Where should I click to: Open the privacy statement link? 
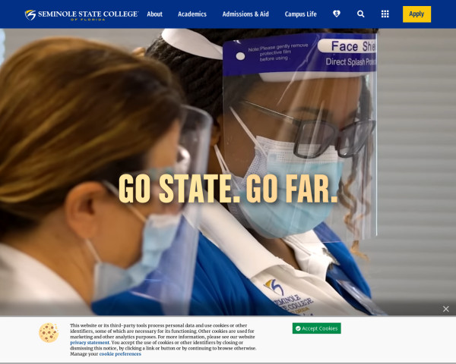coord(90,343)
